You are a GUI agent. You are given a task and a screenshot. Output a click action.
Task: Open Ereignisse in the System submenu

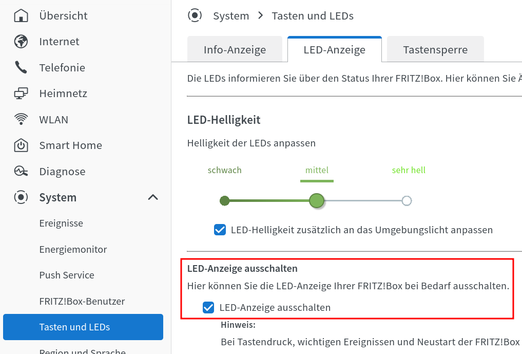61,223
